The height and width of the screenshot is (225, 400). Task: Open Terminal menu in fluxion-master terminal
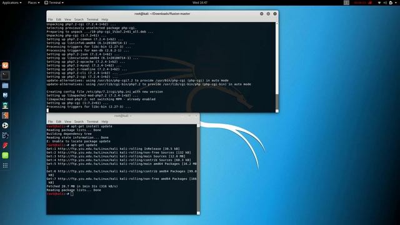pyautogui.click(x=92, y=19)
